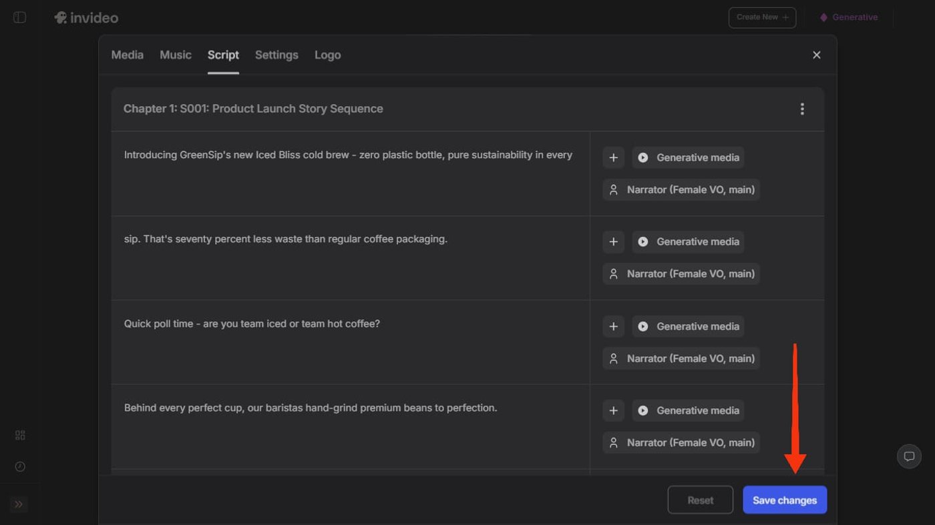Open the grid apps icon in sidebar
The image size is (935, 525).
click(x=20, y=436)
